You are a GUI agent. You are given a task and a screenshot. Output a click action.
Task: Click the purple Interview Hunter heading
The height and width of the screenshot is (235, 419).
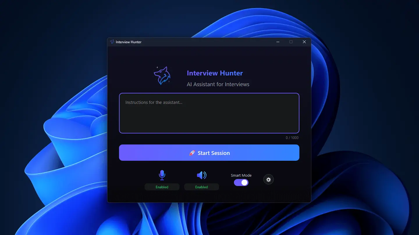tap(215, 73)
